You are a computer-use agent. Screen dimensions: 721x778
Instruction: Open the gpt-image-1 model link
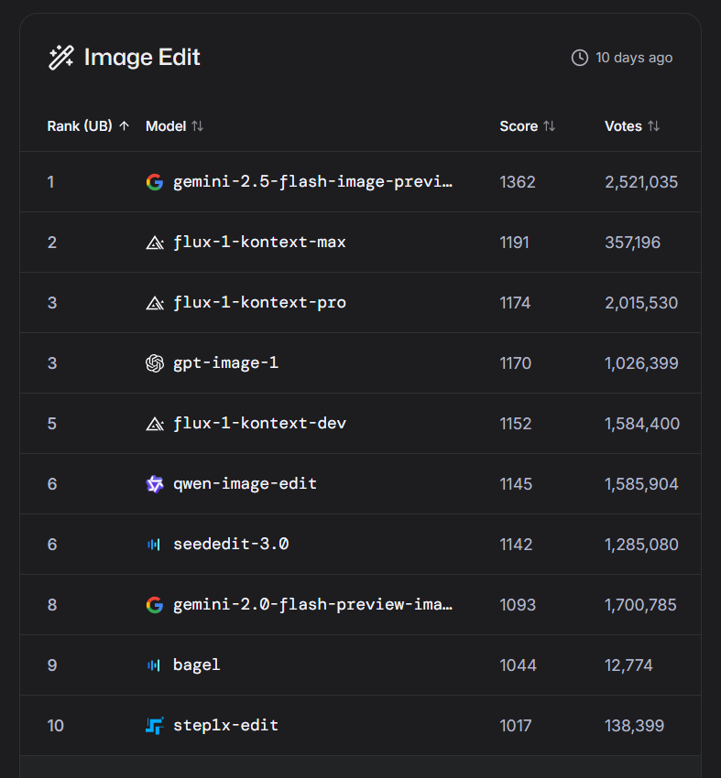[225, 363]
